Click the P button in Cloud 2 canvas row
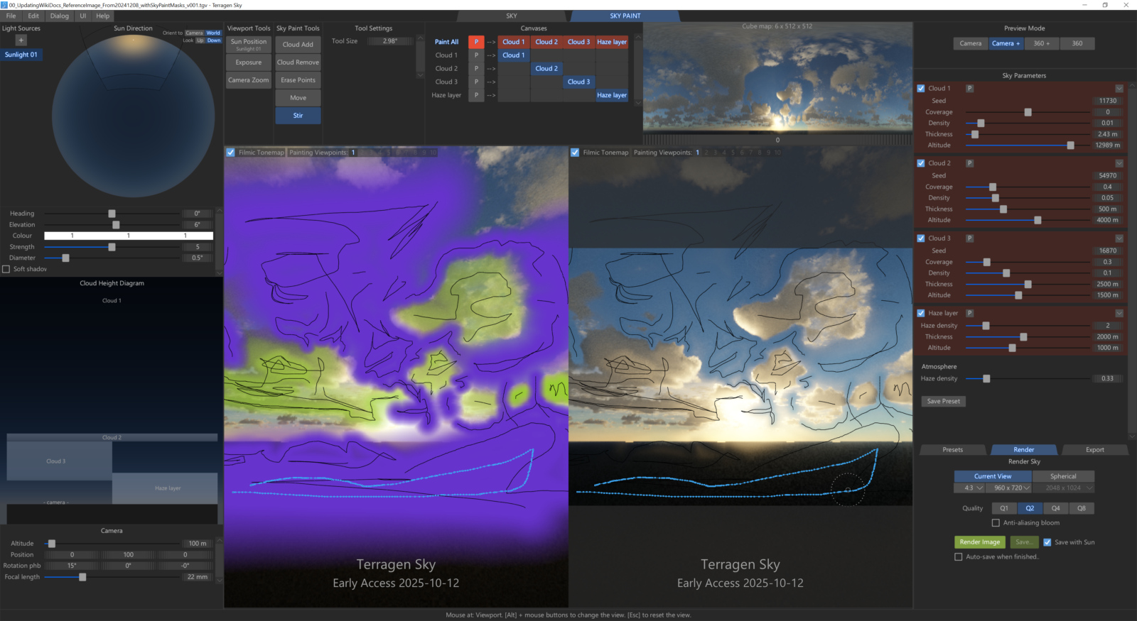 476,69
